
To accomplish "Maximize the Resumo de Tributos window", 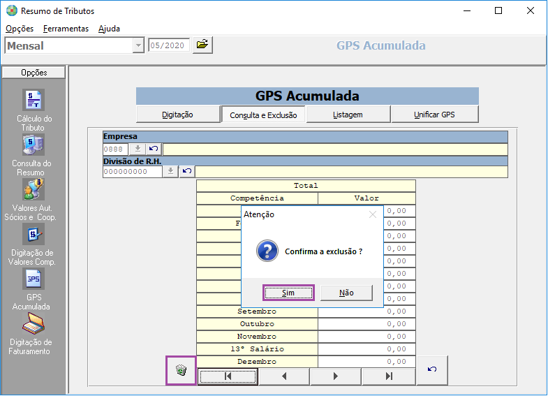I will 498,11.
